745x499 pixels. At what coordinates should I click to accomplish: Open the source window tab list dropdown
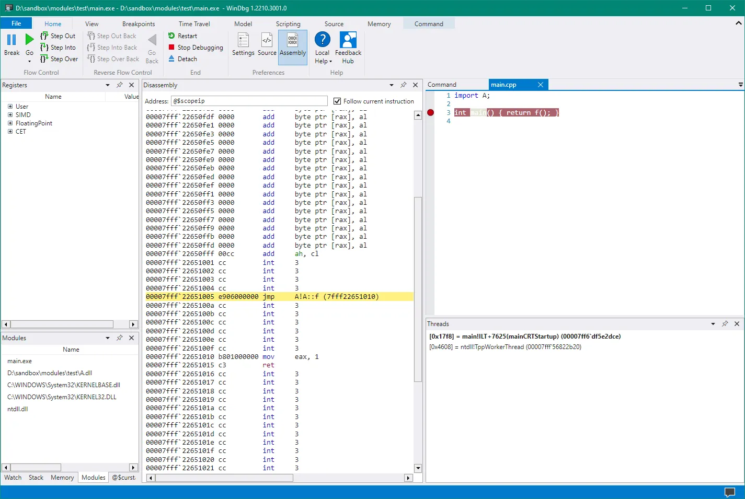pyautogui.click(x=741, y=84)
